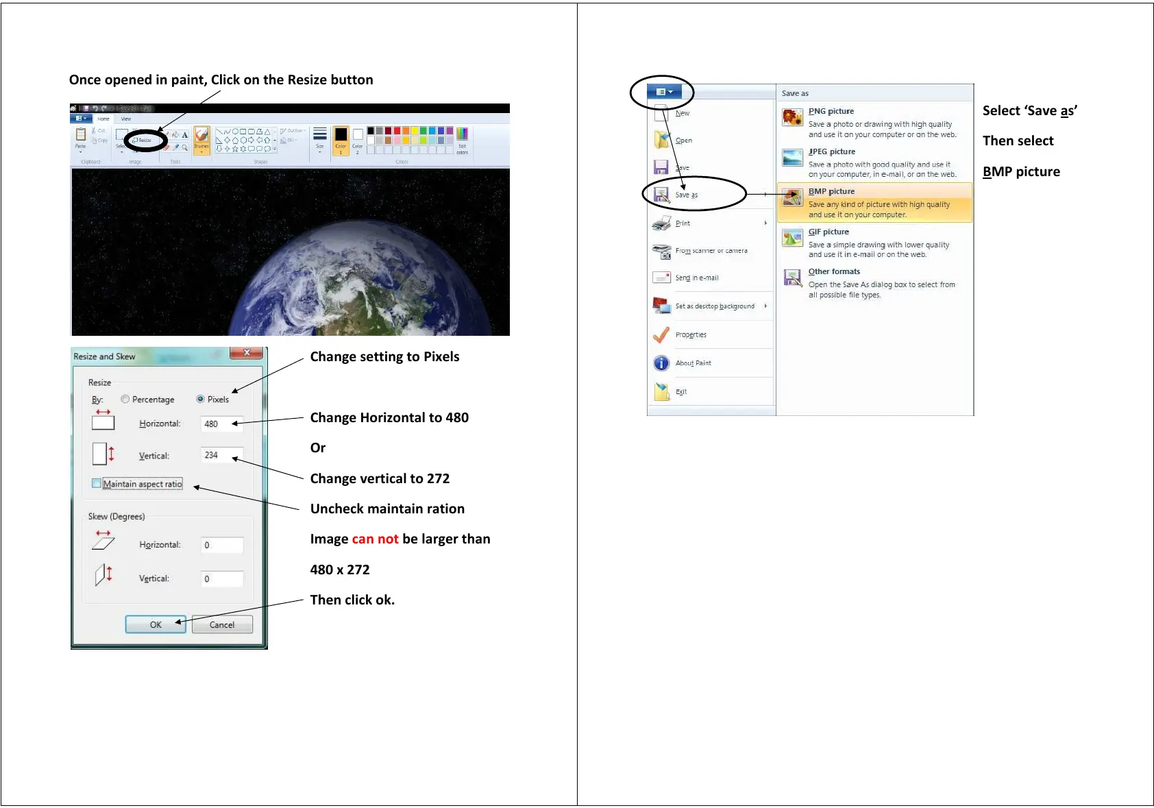Close the Resize and Skew dialog with X
The width and height of the screenshot is (1154, 808).
247,352
